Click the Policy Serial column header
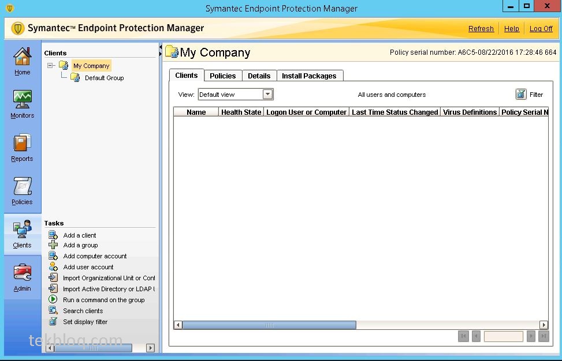The width and height of the screenshot is (562, 361). click(x=524, y=112)
